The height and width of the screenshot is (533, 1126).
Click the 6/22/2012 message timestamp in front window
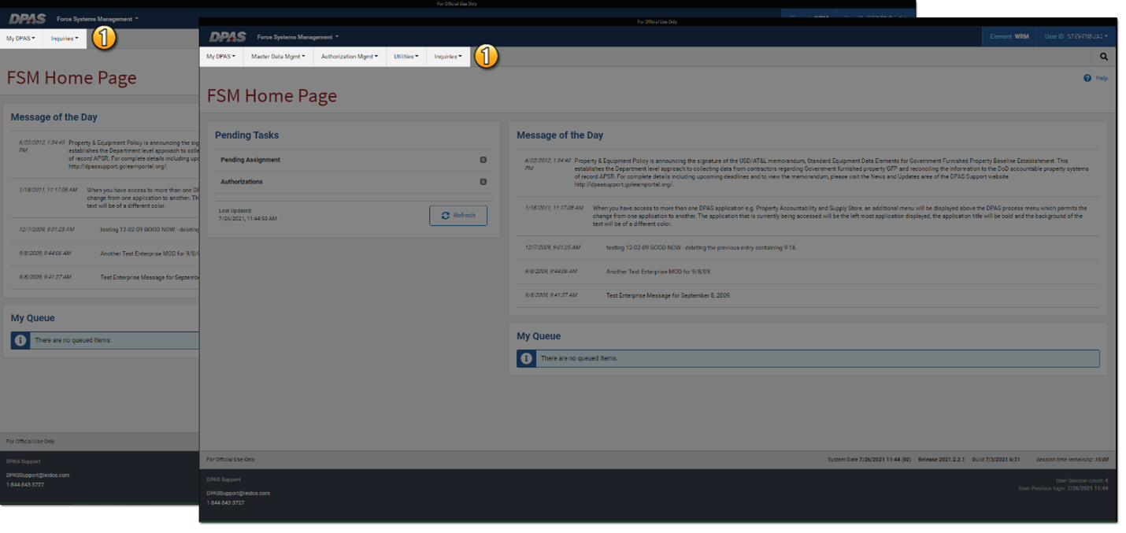(x=546, y=164)
